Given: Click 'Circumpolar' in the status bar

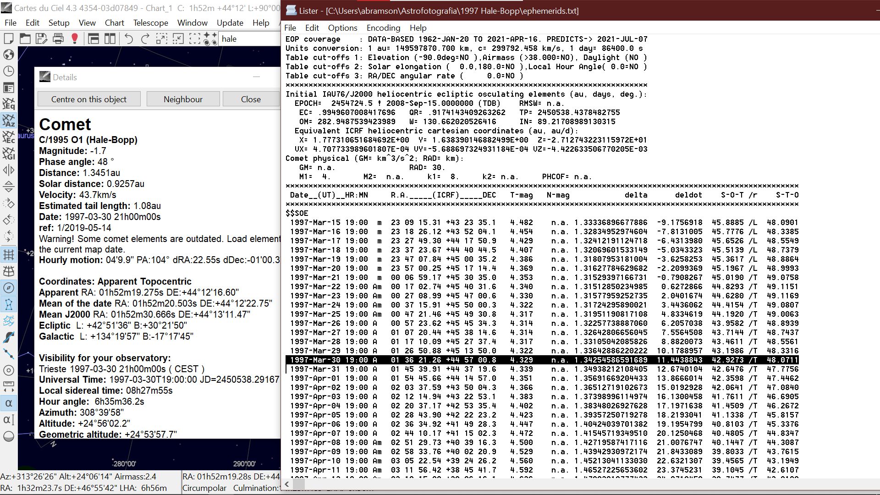Looking at the screenshot, I should [204, 488].
